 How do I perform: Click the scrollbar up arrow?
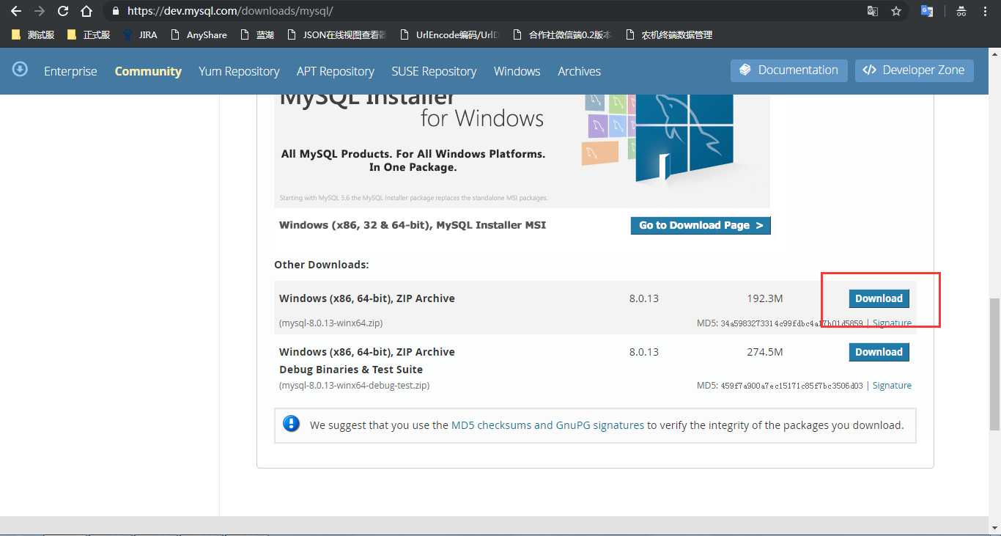(994, 54)
